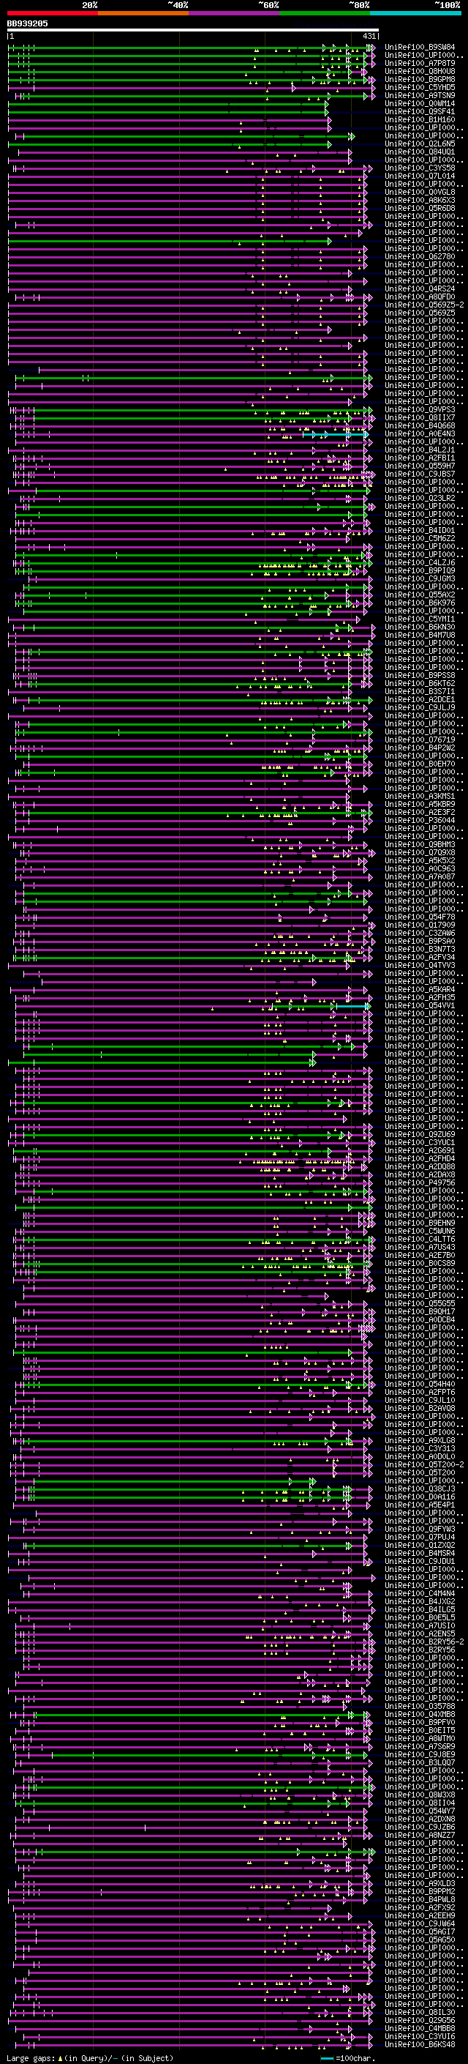Click the query end position 431
The image size is (468, 2064).
[369, 36]
